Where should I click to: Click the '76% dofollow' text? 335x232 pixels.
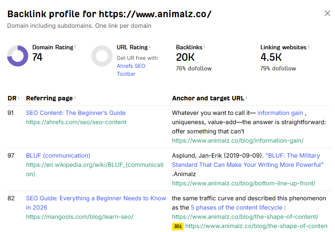coord(194,68)
